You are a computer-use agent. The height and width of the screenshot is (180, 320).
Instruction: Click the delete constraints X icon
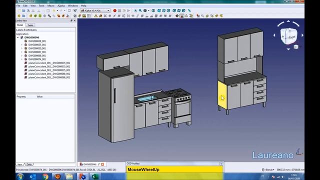(x=105, y=15)
